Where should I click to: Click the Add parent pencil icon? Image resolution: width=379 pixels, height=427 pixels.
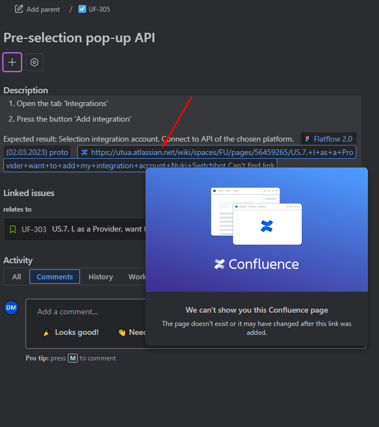(19, 9)
